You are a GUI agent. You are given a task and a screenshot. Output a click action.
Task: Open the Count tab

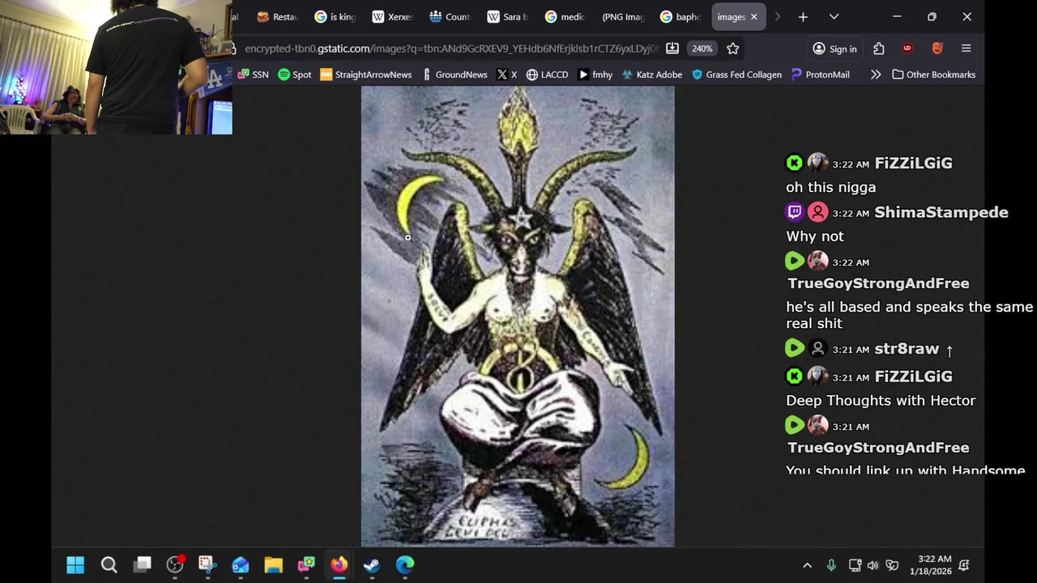(450, 16)
